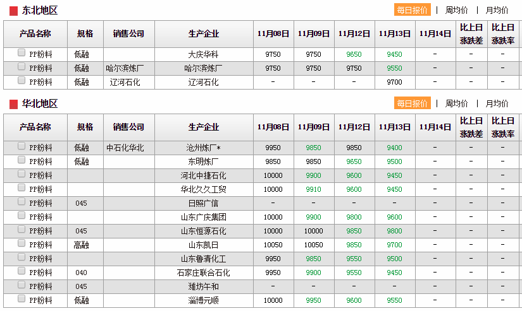This screenshot has height=311, width=522.
Task: Select the 辽河石化 row checkbox
Action: (x=22, y=80)
